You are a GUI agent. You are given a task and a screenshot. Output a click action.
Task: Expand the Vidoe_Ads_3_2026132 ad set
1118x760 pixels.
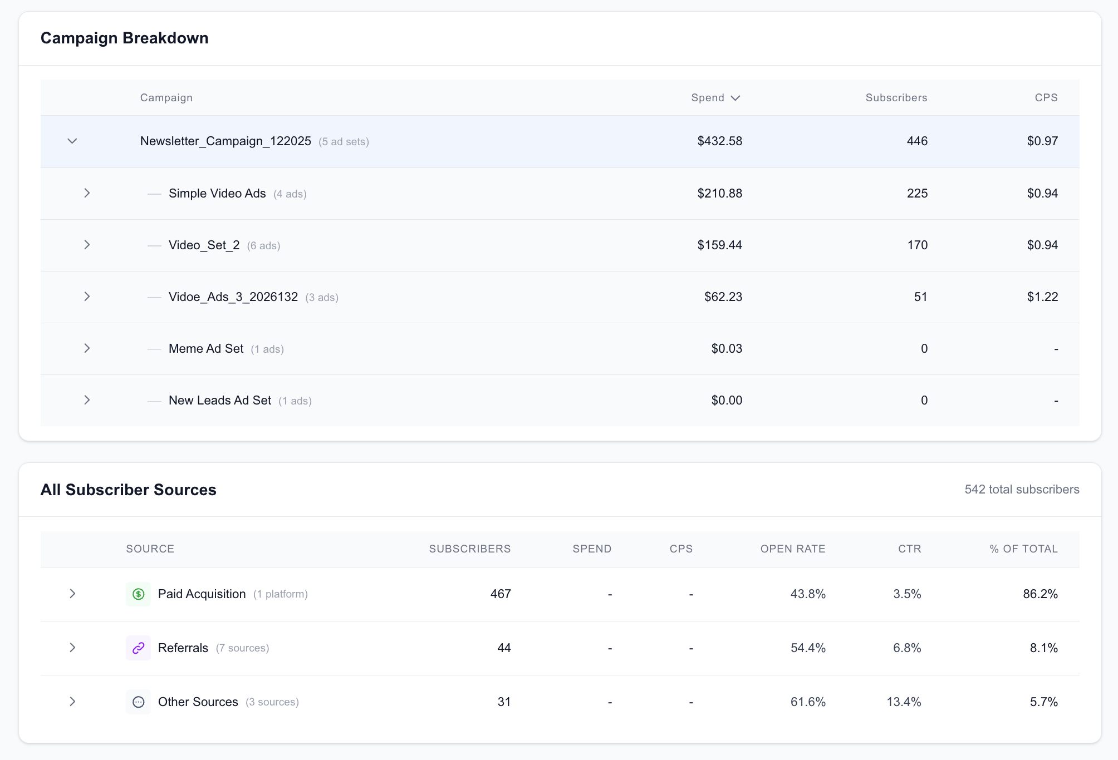point(87,297)
